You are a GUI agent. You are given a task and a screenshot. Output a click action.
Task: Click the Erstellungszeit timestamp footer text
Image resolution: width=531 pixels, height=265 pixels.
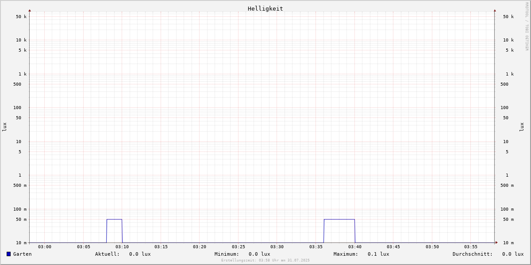[x=265, y=261]
